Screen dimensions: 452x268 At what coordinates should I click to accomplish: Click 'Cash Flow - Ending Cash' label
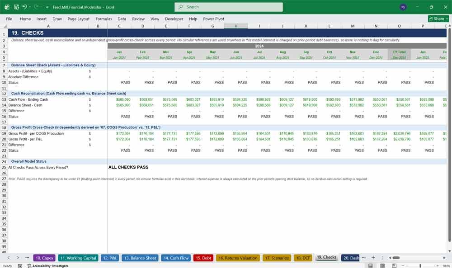point(28,99)
